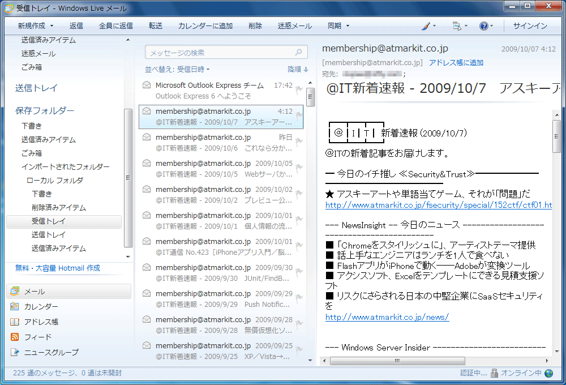The width and height of the screenshot is (566, 385).
Task: Click the reading pane vertical scrollbar thumb
Action: point(556,136)
